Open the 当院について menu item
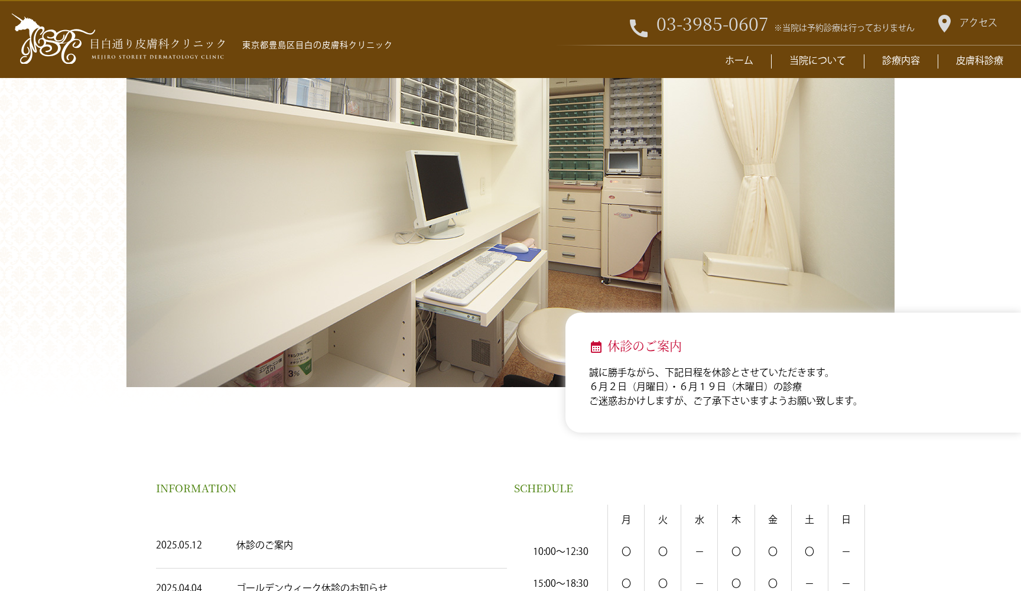1021x591 pixels. pyautogui.click(x=817, y=61)
